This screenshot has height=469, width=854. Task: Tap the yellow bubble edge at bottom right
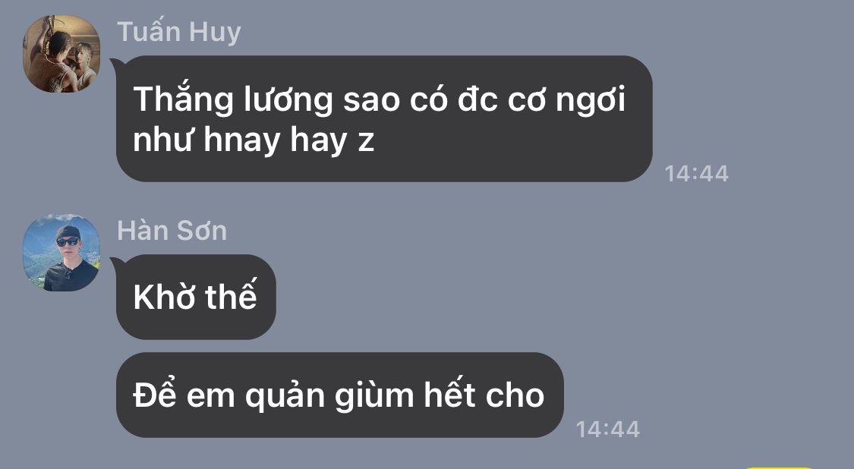point(779,467)
